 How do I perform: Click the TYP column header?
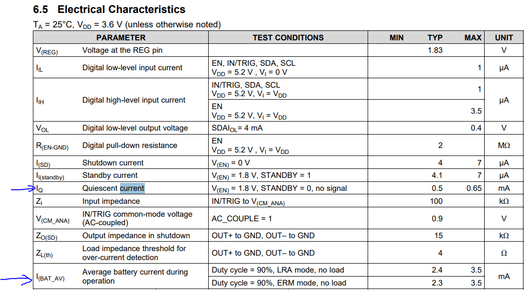(435, 38)
